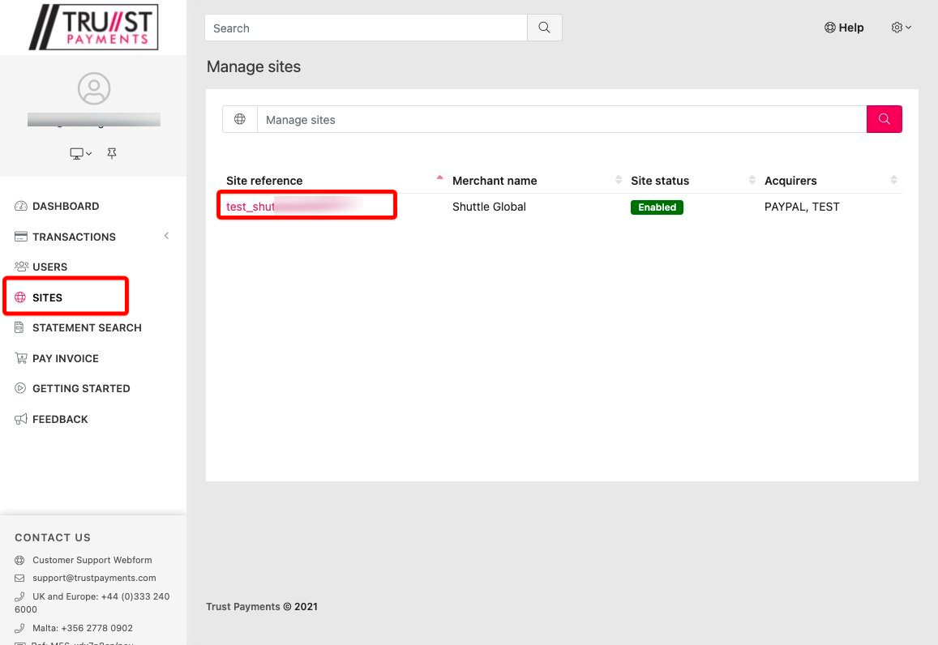Image resolution: width=938 pixels, height=645 pixels.
Task: Open the Pay Invoice menu item
Action: tap(66, 359)
